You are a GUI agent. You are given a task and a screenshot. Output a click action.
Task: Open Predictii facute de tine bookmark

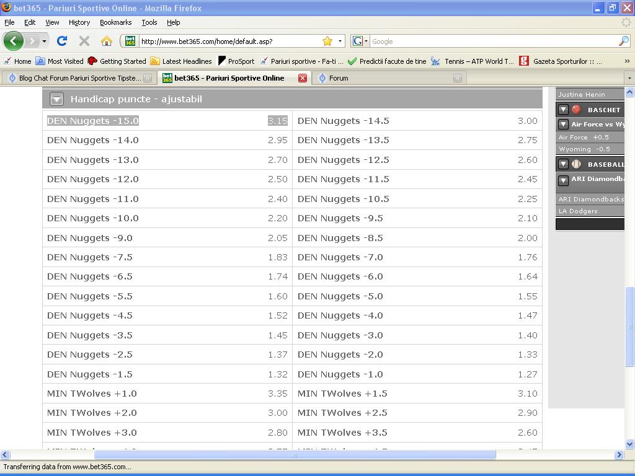coord(387,61)
